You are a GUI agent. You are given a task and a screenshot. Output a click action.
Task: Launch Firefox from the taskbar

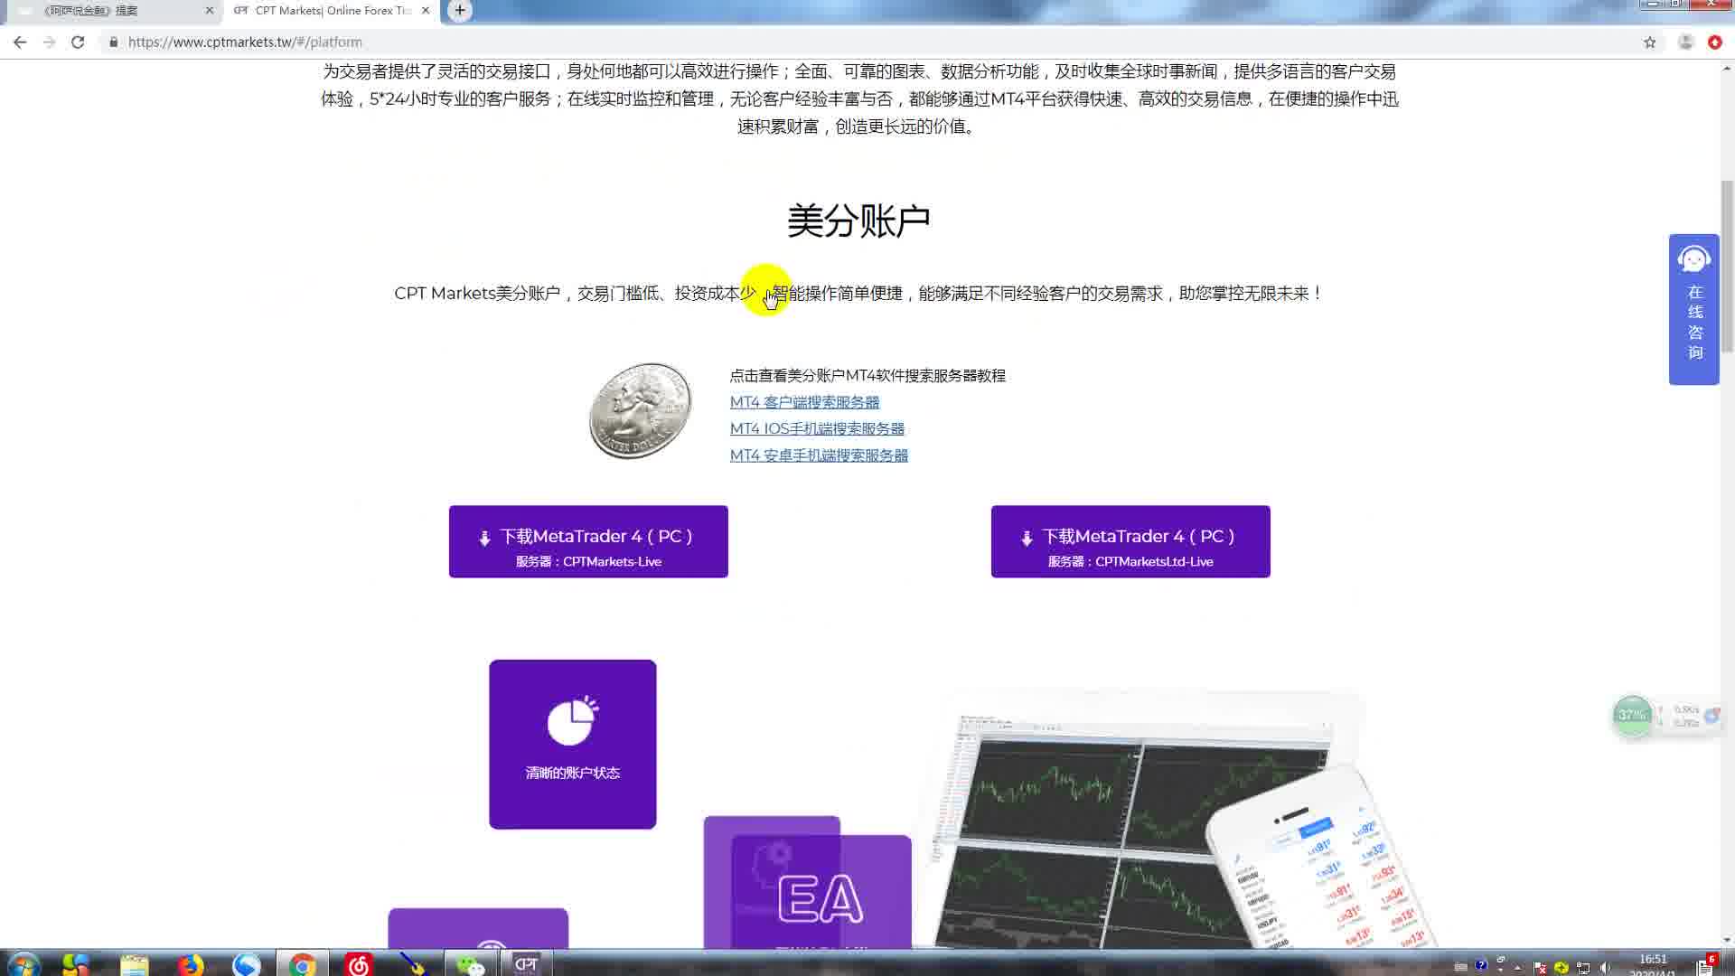[x=190, y=964]
